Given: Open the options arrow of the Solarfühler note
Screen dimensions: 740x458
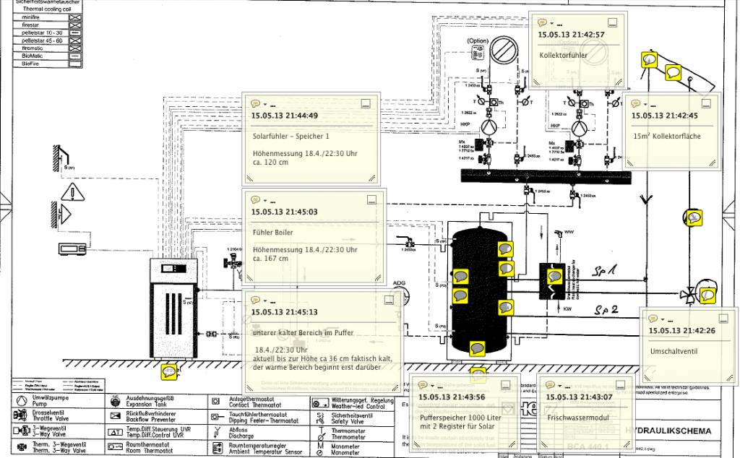Looking at the screenshot, I should 265,104.
